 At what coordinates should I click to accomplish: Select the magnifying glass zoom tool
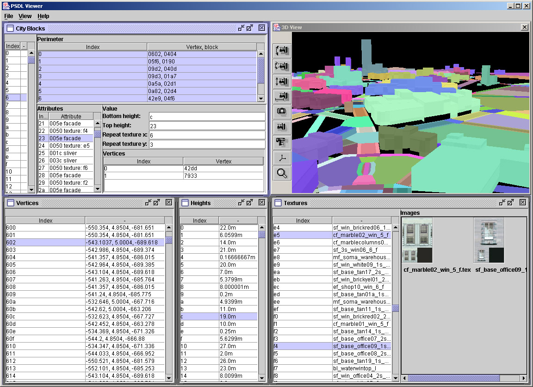[x=282, y=174]
